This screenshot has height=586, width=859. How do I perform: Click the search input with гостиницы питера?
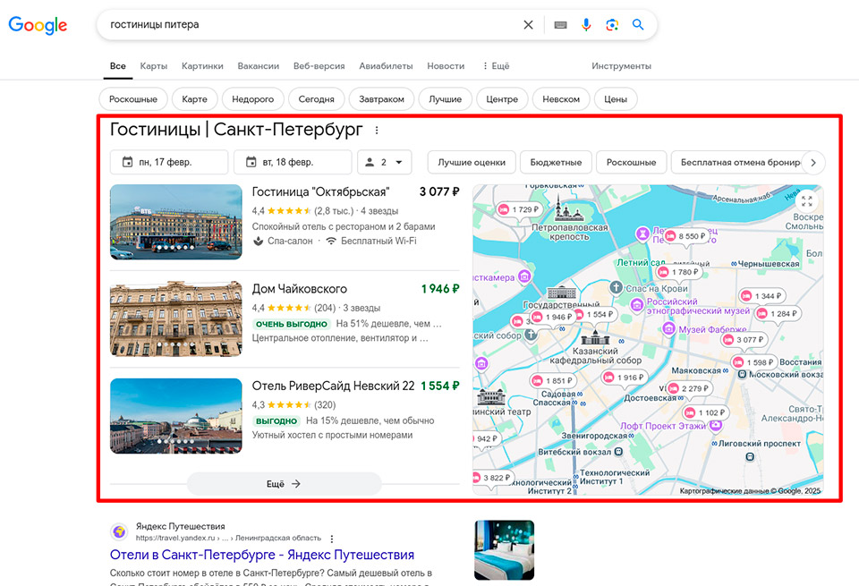310,25
